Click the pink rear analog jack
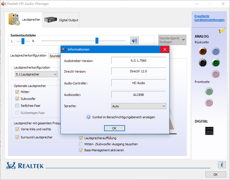The height and width of the screenshot is (180, 230). point(215,74)
